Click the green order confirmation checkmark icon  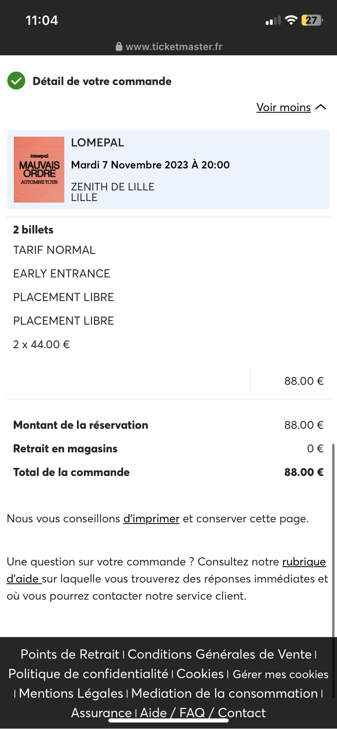(x=16, y=81)
